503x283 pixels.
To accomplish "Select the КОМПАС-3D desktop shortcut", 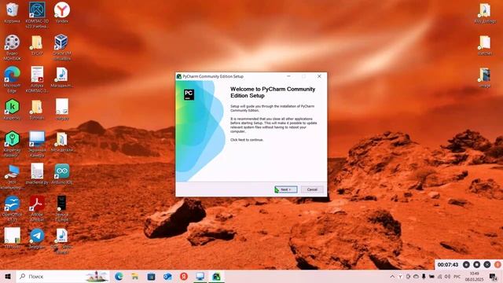I will coord(37,15).
